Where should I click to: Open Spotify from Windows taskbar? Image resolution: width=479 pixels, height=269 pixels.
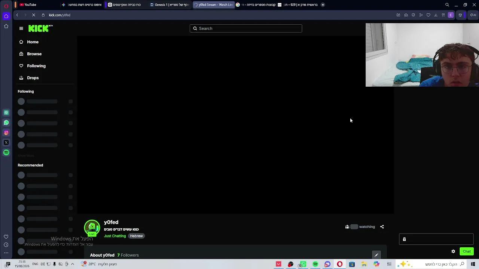315,264
